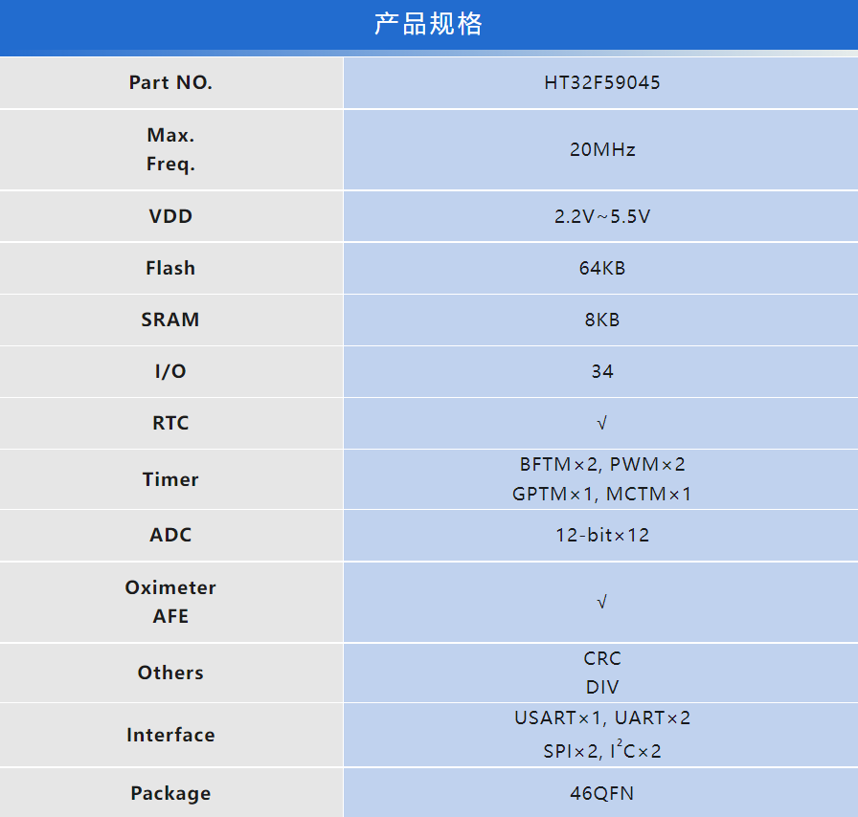Select the SRAM row label
The image size is (858, 817).
pos(170,320)
